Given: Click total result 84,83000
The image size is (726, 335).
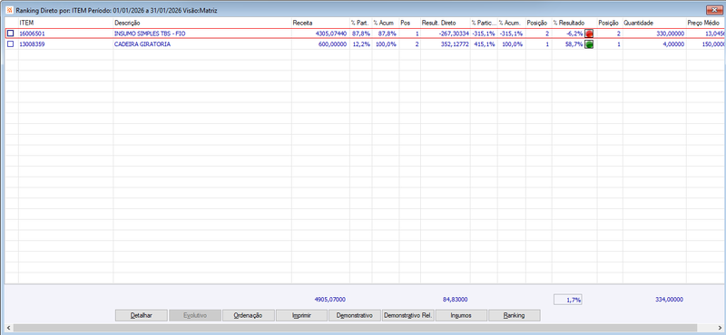Looking at the screenshot, I should (x=455, y=300).
